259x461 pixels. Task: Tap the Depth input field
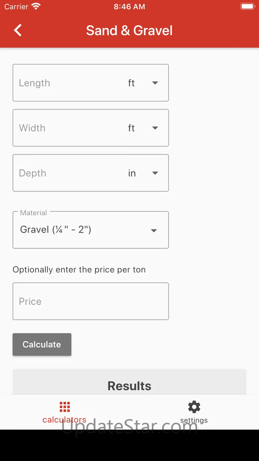click(66, 173)
